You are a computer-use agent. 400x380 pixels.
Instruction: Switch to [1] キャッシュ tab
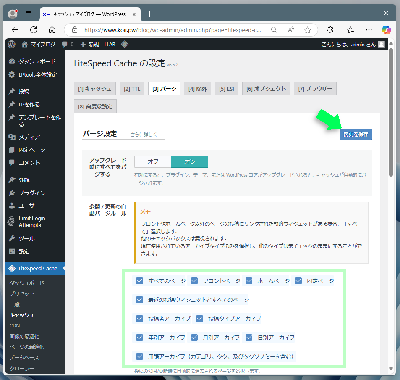(x=94, y=89)
